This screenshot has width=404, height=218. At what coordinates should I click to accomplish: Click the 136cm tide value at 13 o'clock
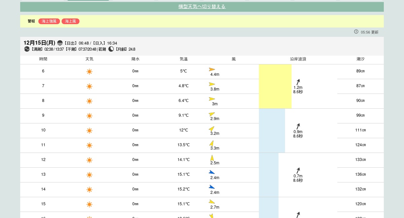click(360, 174)
